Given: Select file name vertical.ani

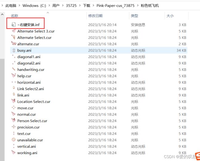Looking at the screenshot, I should click(x=26, y=146).
